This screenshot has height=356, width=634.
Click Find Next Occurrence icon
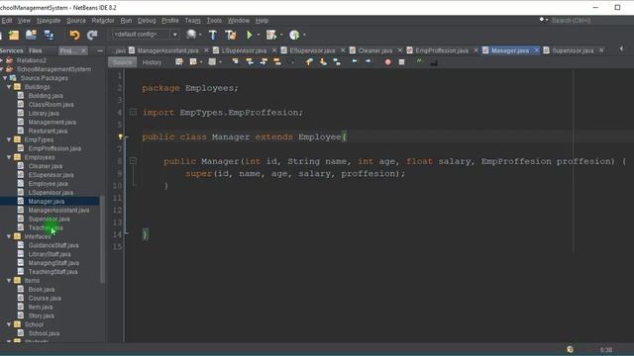(x=264, y=61)
